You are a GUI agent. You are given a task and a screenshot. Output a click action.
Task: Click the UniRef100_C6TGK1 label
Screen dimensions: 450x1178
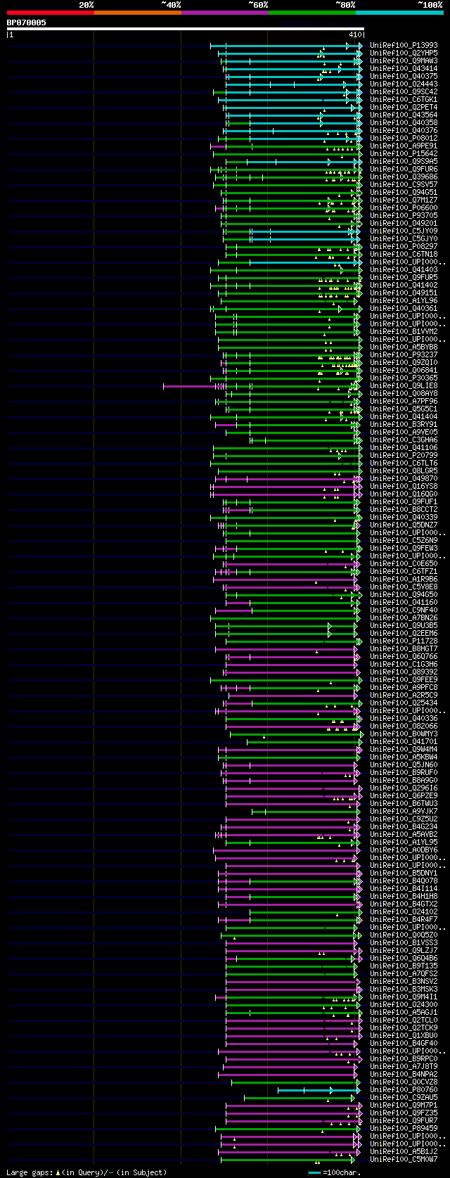tap(404, 100)
